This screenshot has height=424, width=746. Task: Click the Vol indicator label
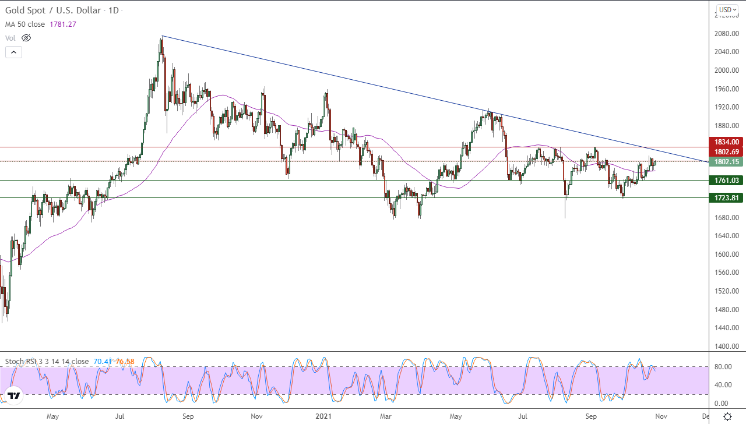tap(10, 38)
